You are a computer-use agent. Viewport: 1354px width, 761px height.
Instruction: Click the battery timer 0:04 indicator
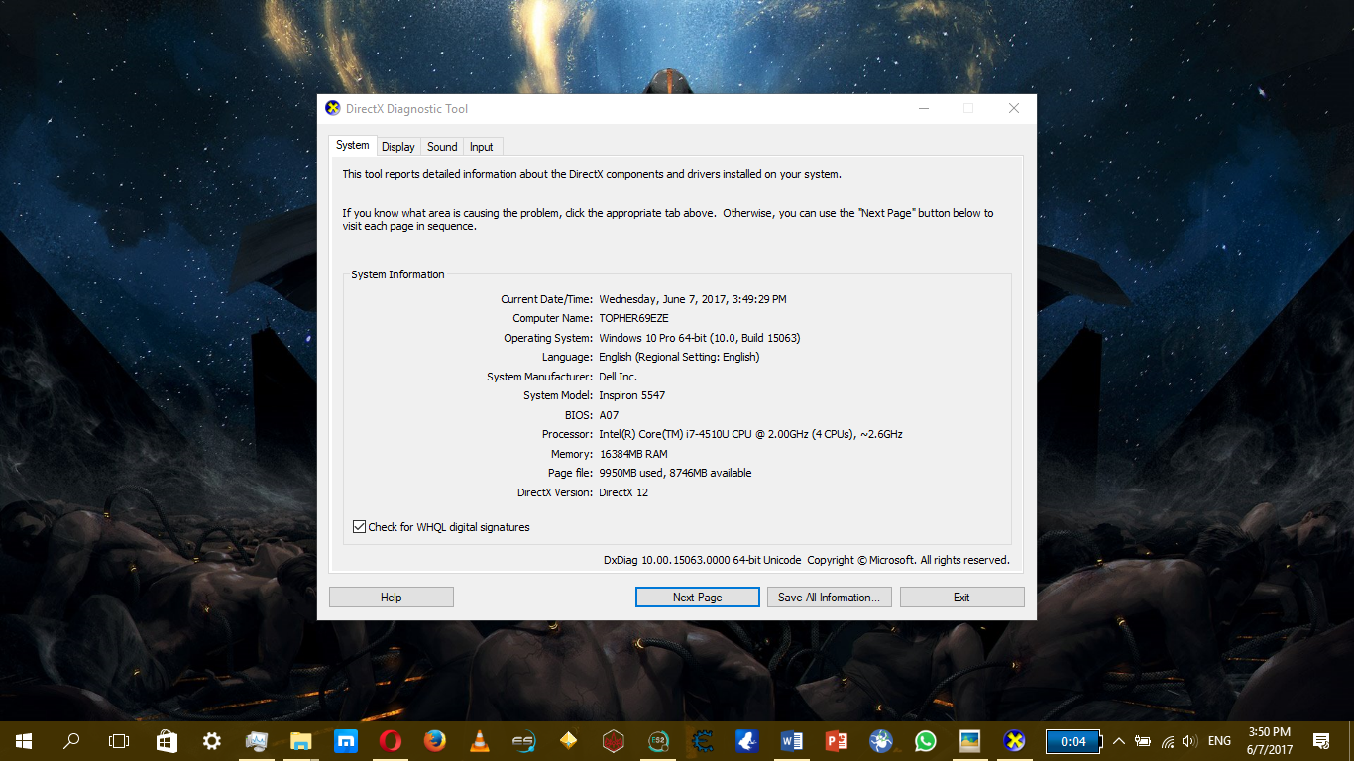1073,741
